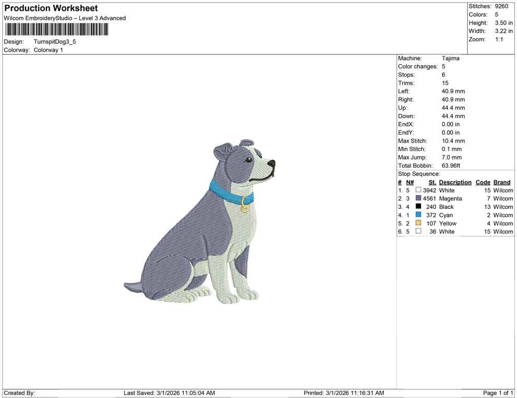This screenshot has height=398, width=517.
Task: Click the EndY value '0.00 in'
Action: tap(451, 133)
